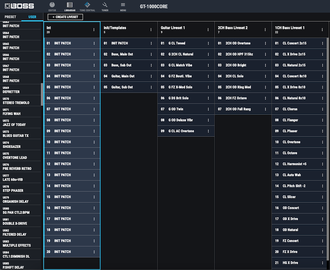
Task: Open the Editor view
Action: coord(52,7)
